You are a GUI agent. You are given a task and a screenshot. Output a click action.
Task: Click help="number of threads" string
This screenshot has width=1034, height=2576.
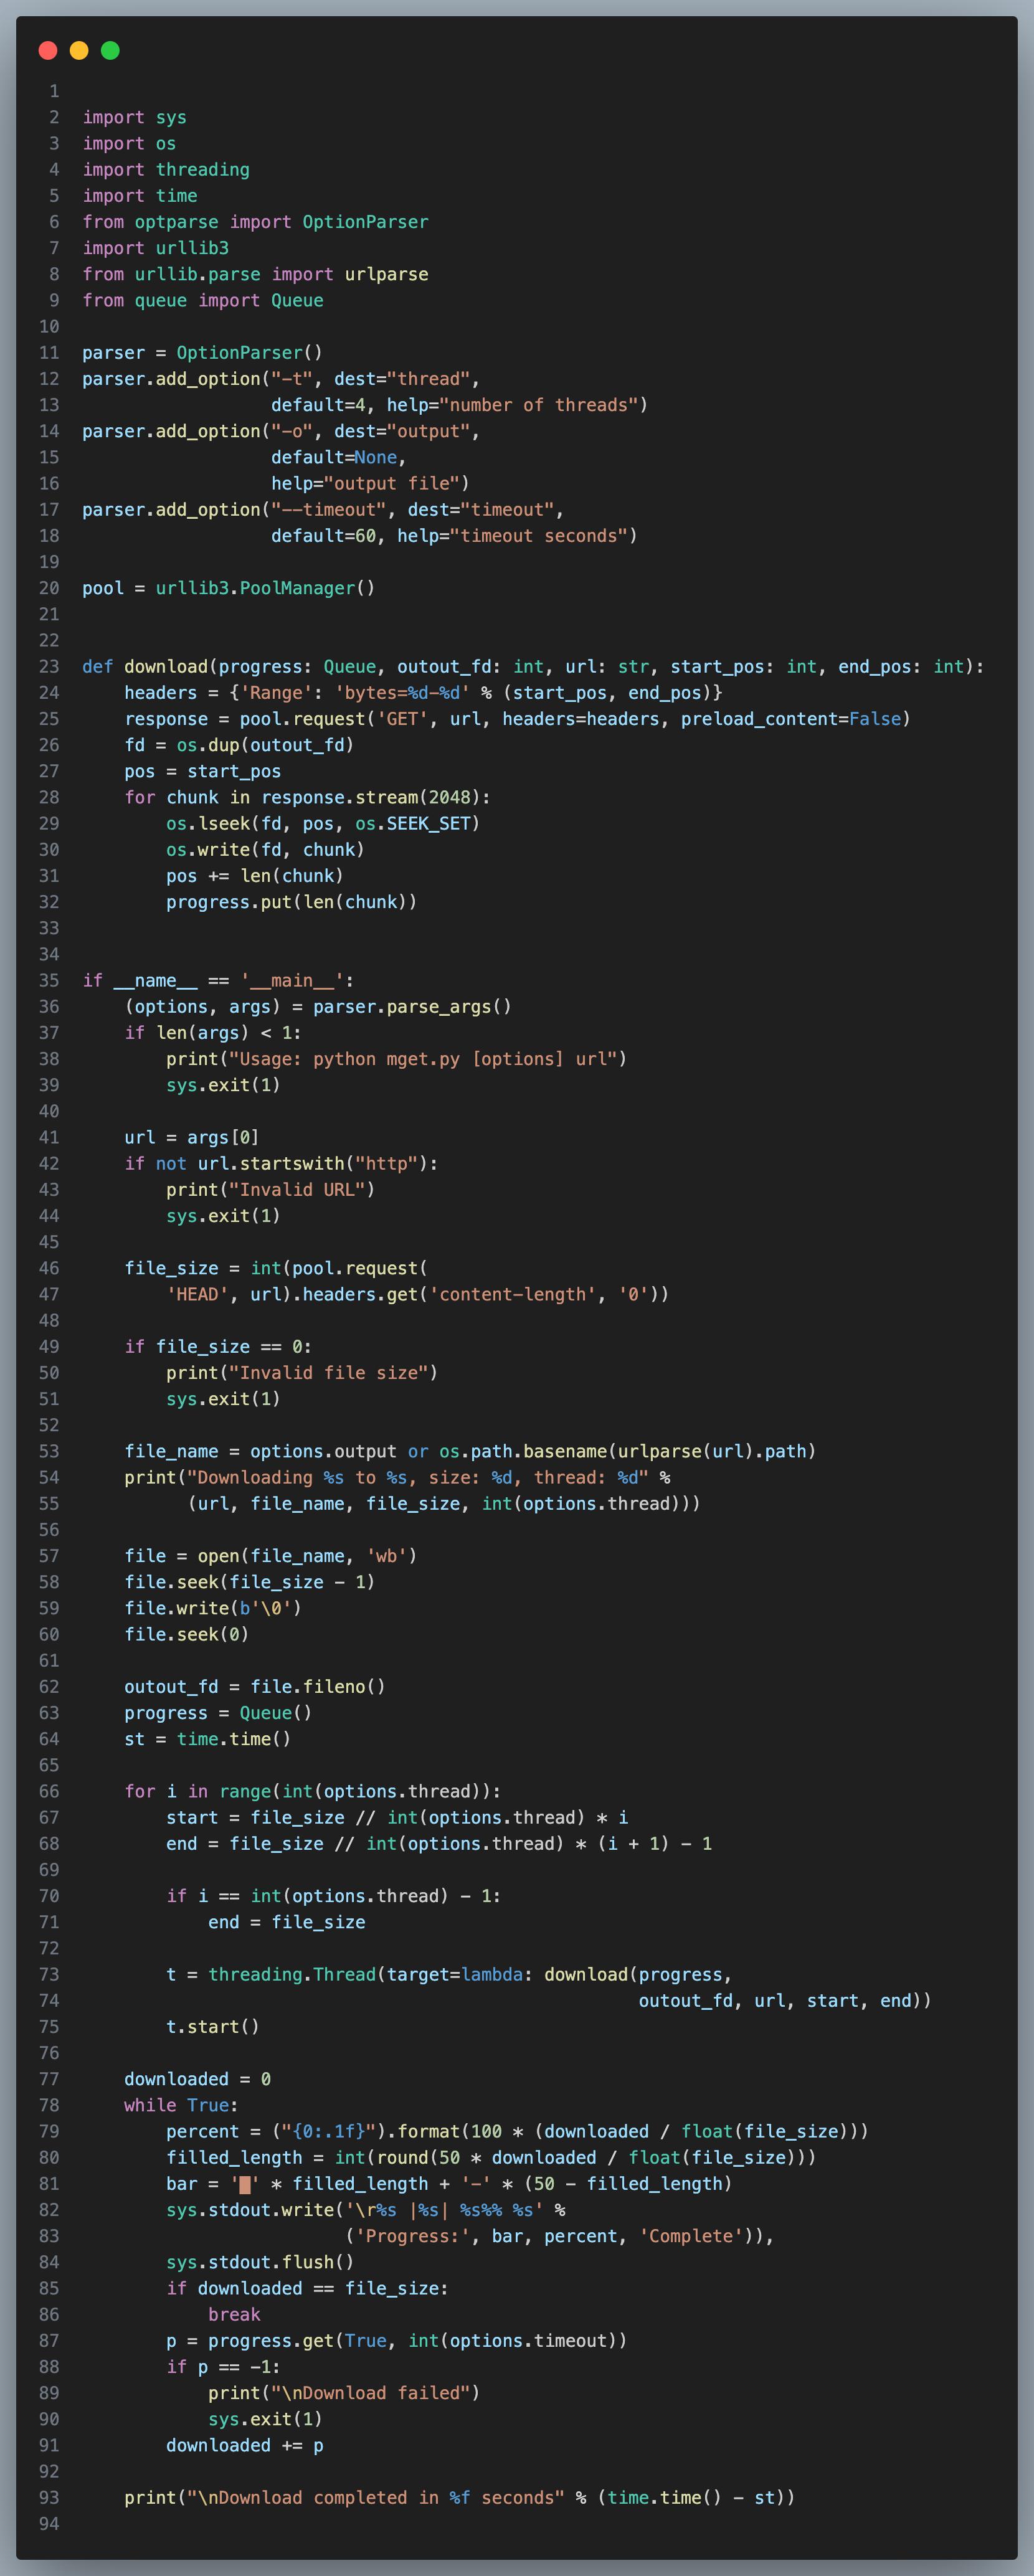pyautogui.click(x=512, y=405)
